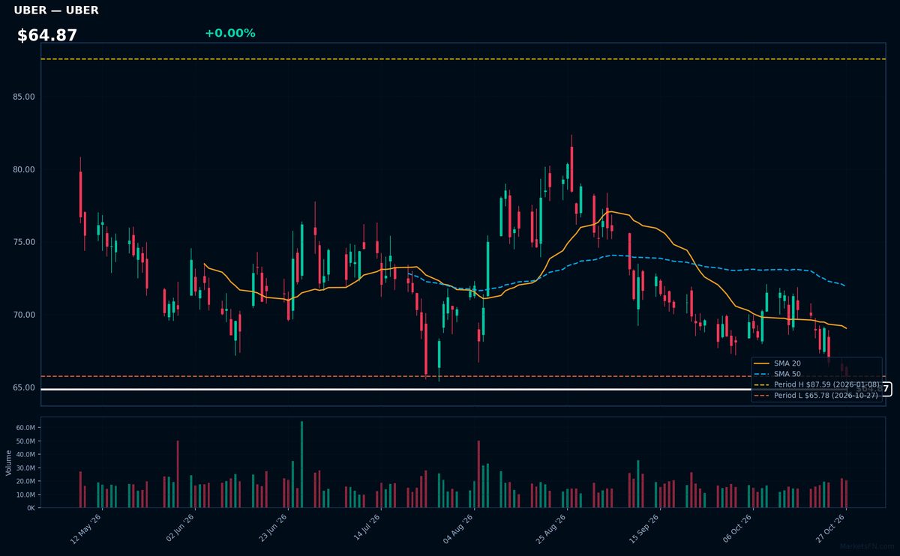Viewport: 900px width, 556px height.
Task: Select the Period H $87.59 legend entry
Action: coord(817,384)
